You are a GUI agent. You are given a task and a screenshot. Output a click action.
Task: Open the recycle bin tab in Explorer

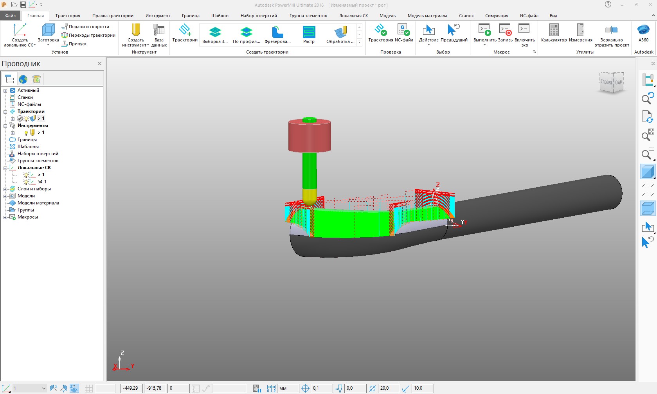[x=36, y=79]
